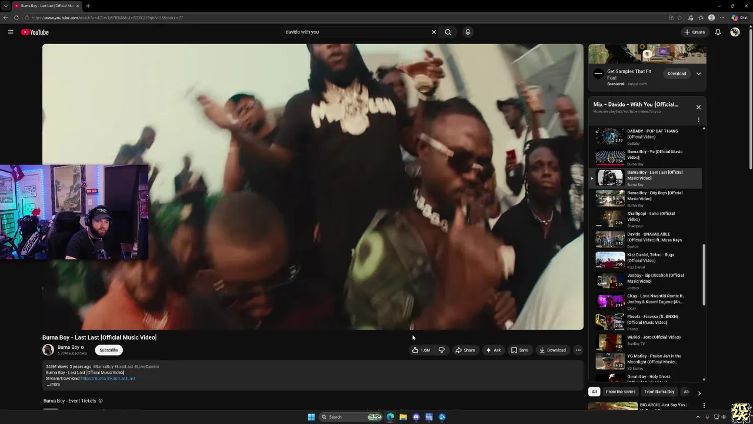753x424 pixels.
Task: Click the Create button
Action: click(694, 32)
